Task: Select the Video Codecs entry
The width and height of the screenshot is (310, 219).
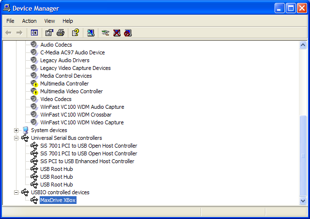Action: (56, 99)
